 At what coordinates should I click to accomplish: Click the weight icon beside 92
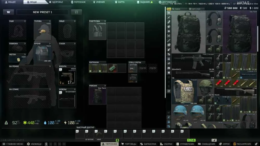(6, 123)
